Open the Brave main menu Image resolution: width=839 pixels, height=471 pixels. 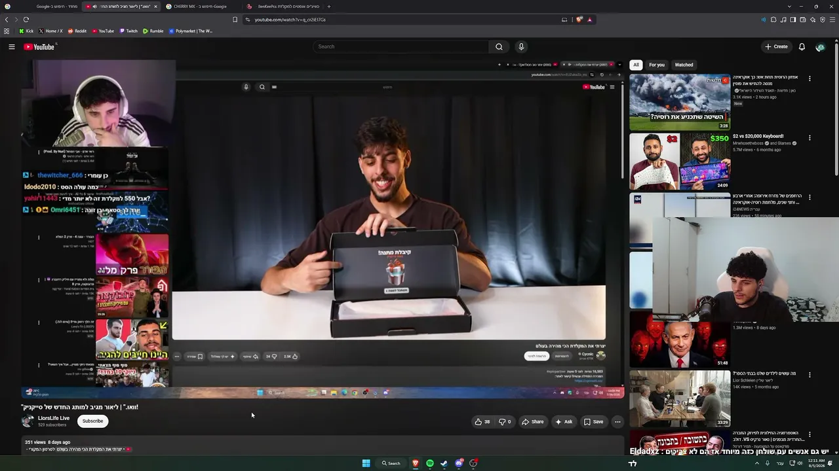click(x=832, y=20)
